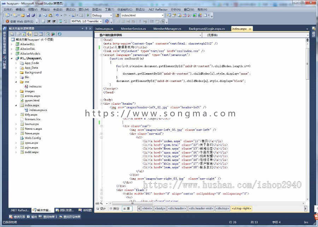Click the pin Auto Hide icon in Solution Explorer
The height and width of the screenshot is (227, 318).
tap(87, 29)
